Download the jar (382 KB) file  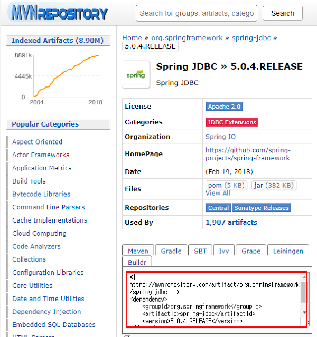(274, 185)
